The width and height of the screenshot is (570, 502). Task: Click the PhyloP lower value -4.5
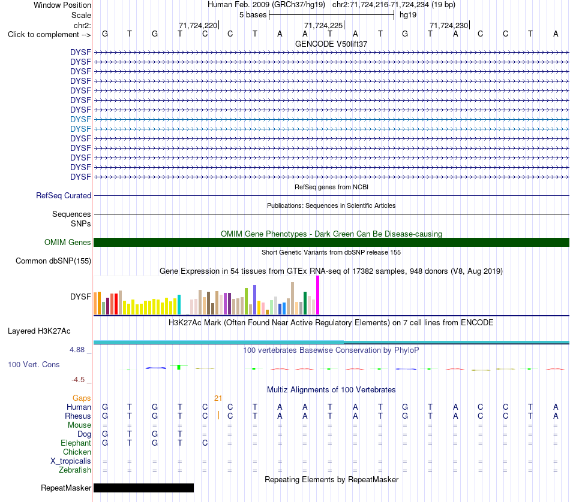coord(78,380)
